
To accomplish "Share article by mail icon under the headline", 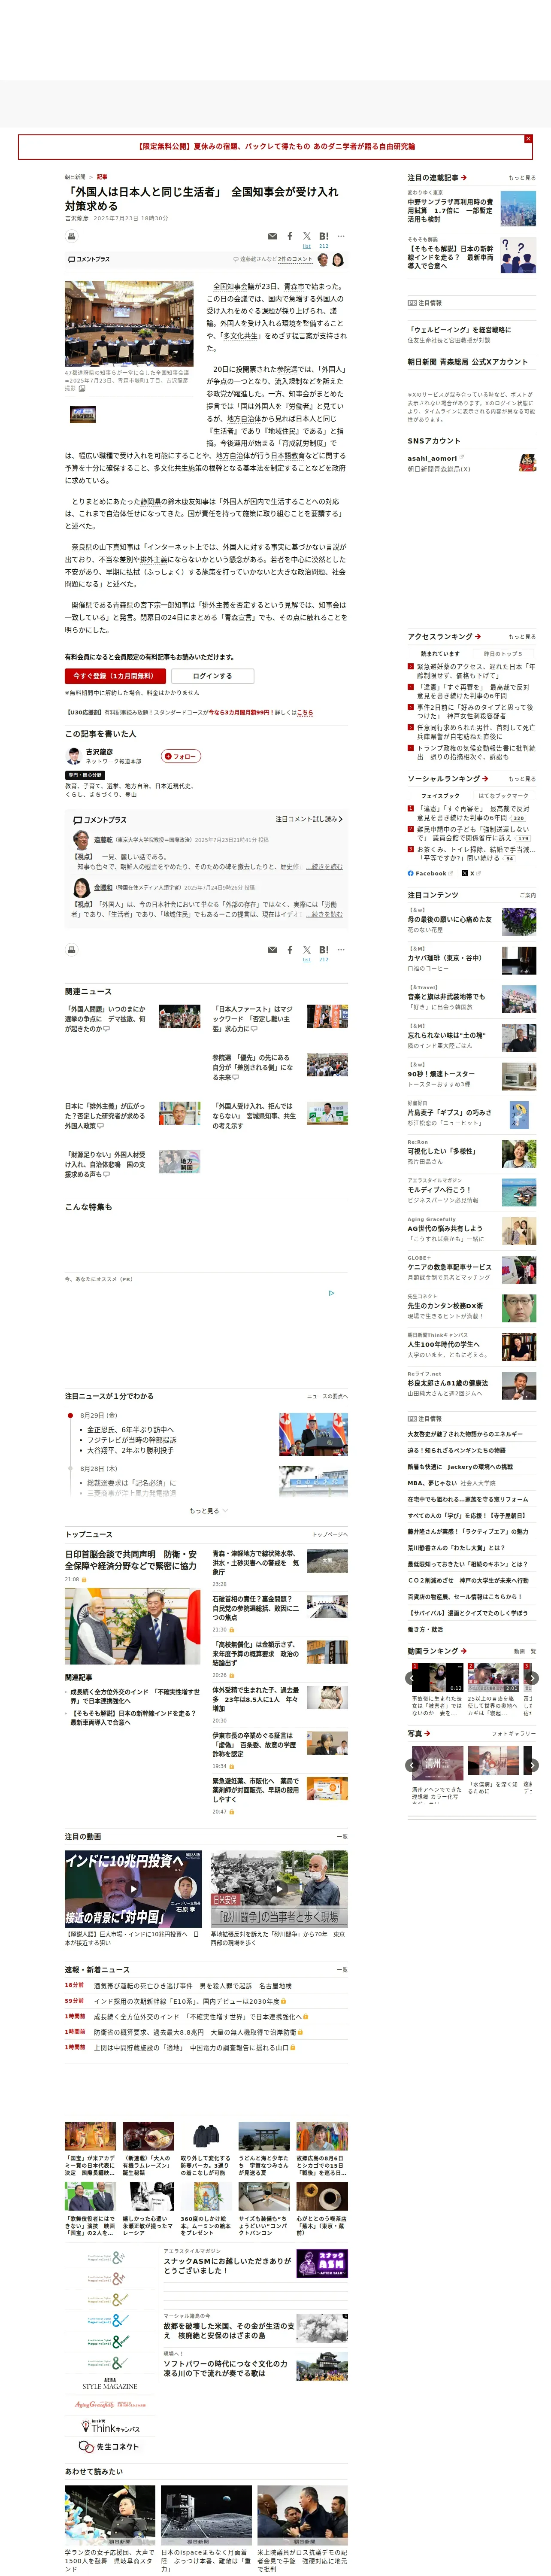I will 272,236.
